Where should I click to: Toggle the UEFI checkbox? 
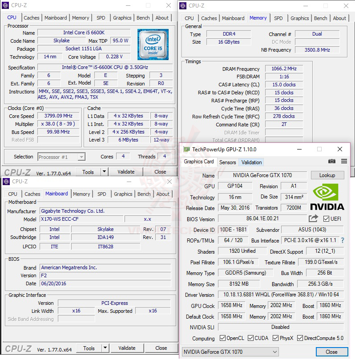point(326,218)
